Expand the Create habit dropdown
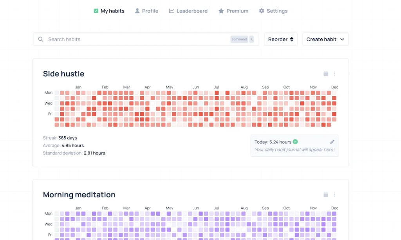Image resolution: width=401 pixels, height=240 pixels. (x=325, y=39)
